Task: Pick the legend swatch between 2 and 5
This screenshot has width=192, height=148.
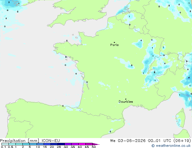Action: click(26, 144)
